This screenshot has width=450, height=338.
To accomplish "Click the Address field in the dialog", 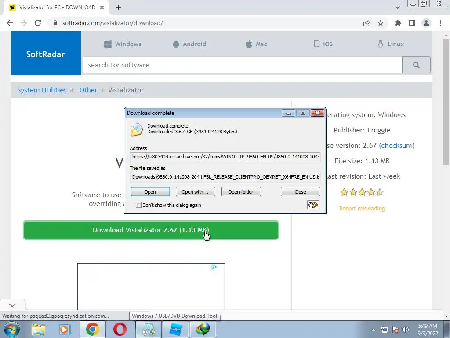I will tap(225, 157).
